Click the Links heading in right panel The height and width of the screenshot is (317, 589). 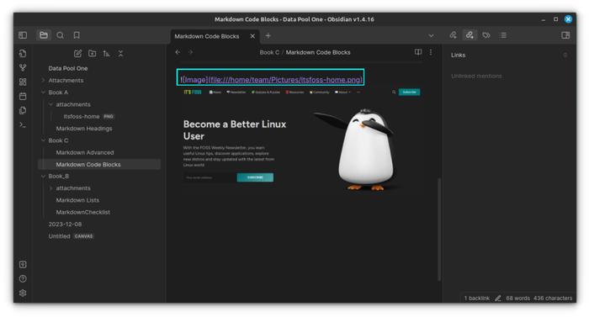[459, 55]
